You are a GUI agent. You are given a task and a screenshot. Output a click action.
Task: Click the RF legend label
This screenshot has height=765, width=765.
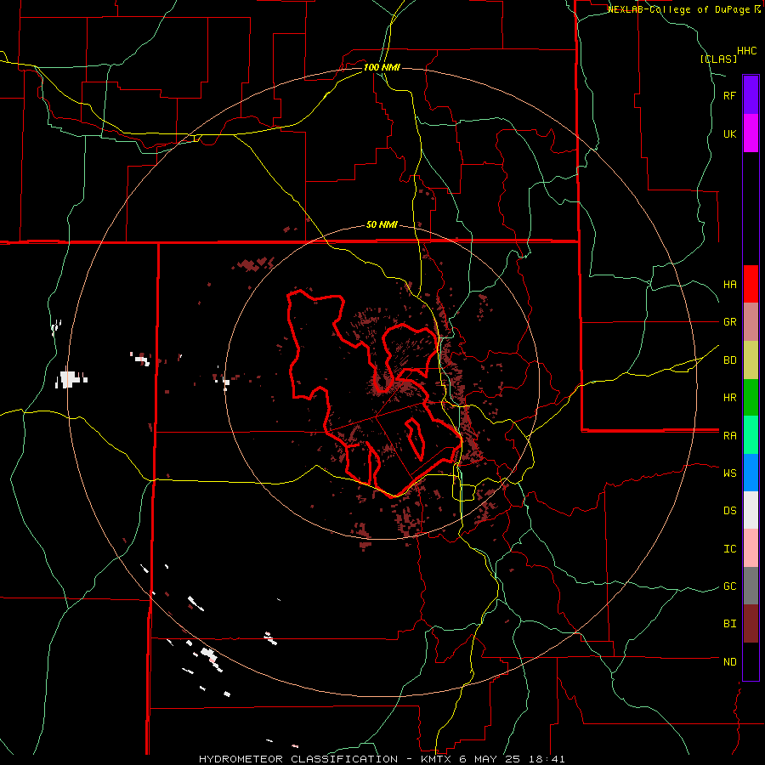tap(729, 95)
